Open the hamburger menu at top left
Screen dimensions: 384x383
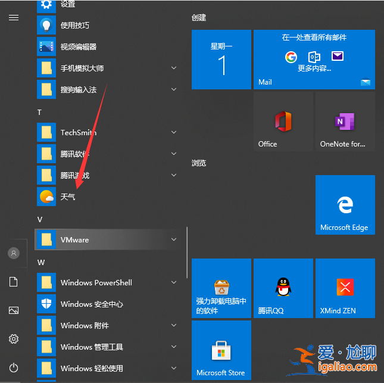pyautogui.click(x=14, y=18)
